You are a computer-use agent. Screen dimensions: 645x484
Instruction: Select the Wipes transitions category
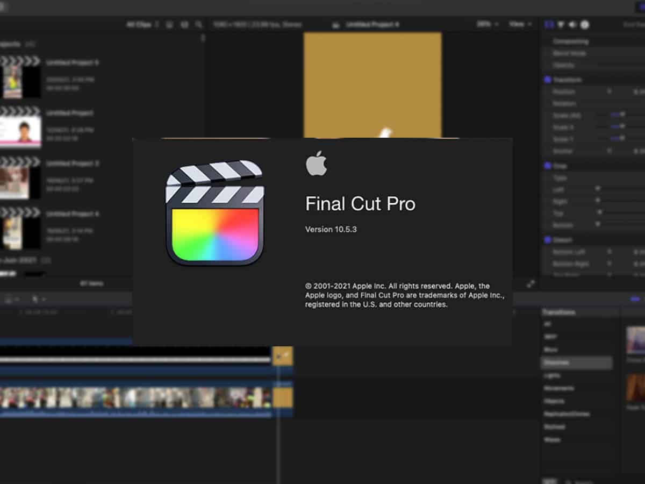click(x=552, y=440)
